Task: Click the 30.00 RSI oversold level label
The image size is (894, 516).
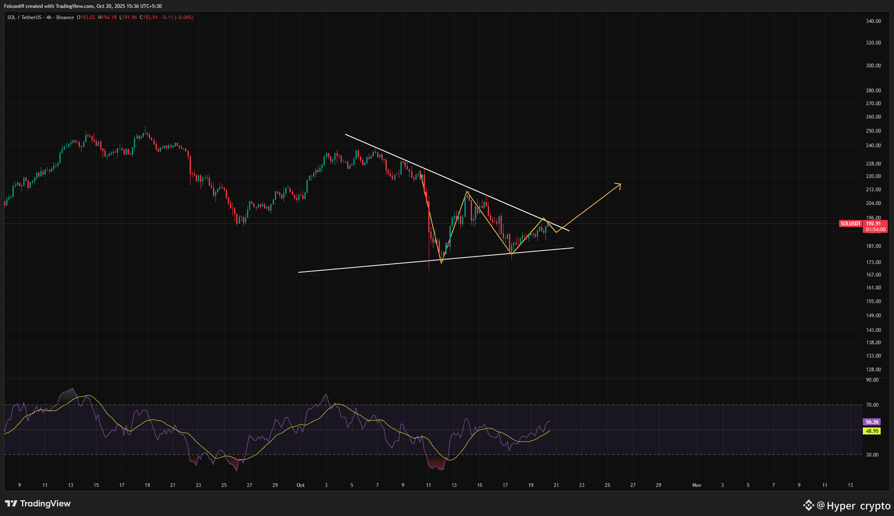Action: click(x=872, y=455)
